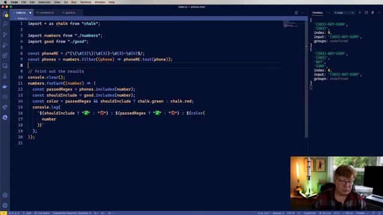Open the Terminal menu

pos(86,2)
